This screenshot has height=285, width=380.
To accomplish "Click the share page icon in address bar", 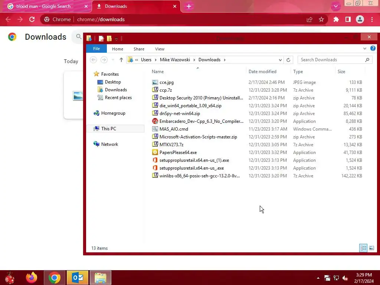I will [x=309, y=19].
